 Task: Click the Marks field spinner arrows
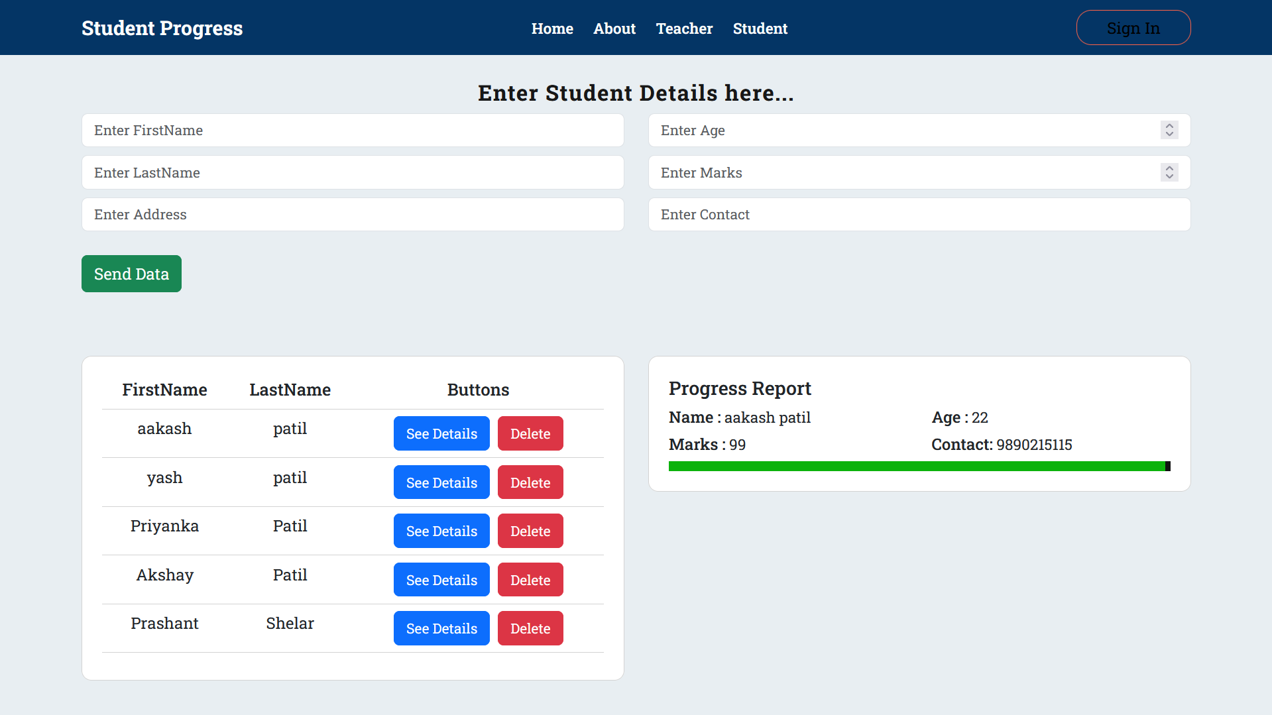click(x=1169, y=172)
